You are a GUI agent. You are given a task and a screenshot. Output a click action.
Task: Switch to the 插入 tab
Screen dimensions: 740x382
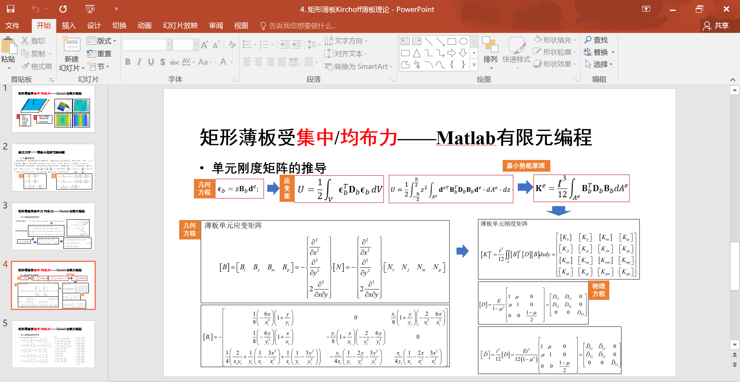click(69, 26)
